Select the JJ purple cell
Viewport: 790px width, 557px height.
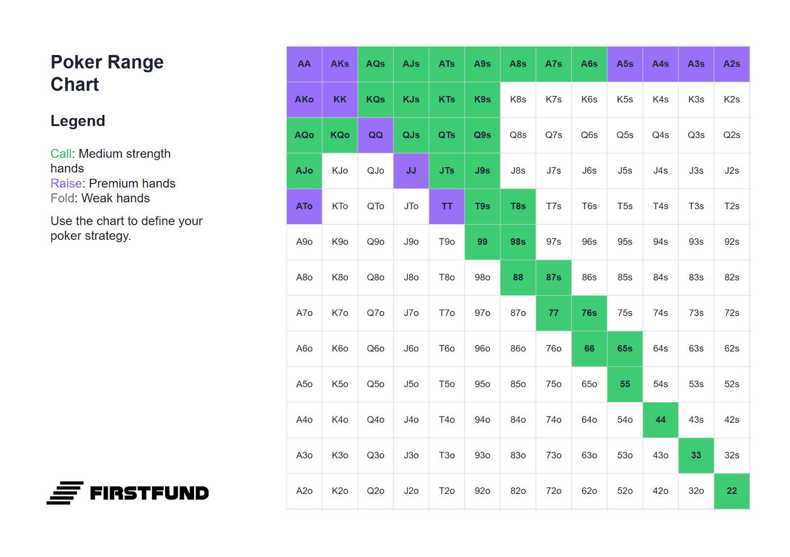click(x=411, y=171)
